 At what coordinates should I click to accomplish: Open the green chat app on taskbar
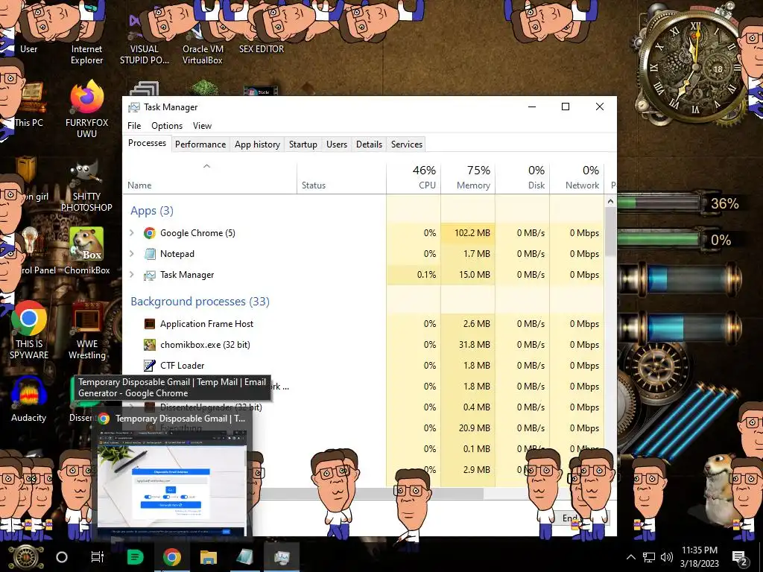tap(135, 557)
